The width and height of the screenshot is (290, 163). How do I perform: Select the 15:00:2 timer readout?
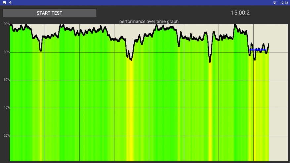click(x=240, y=13)
